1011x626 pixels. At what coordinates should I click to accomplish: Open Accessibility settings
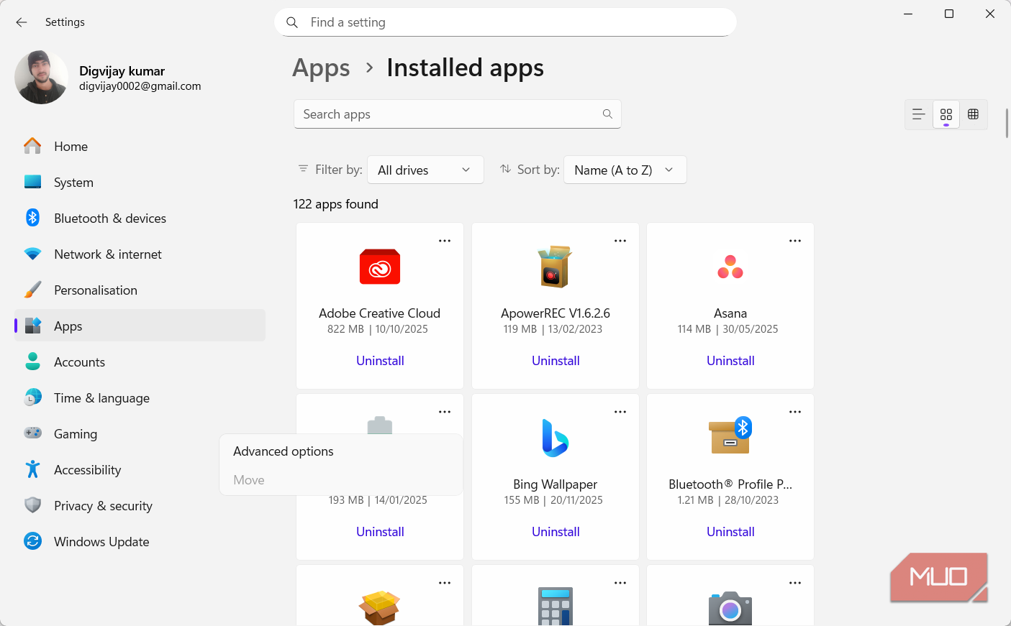coord(140,470)
